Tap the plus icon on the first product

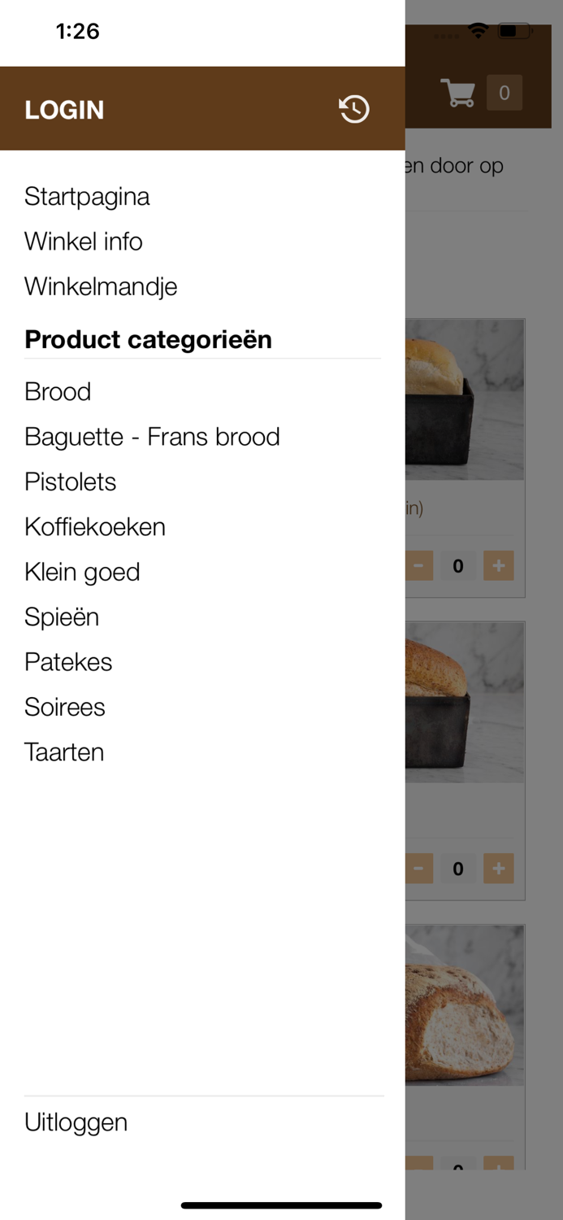[x=498, y=565]
